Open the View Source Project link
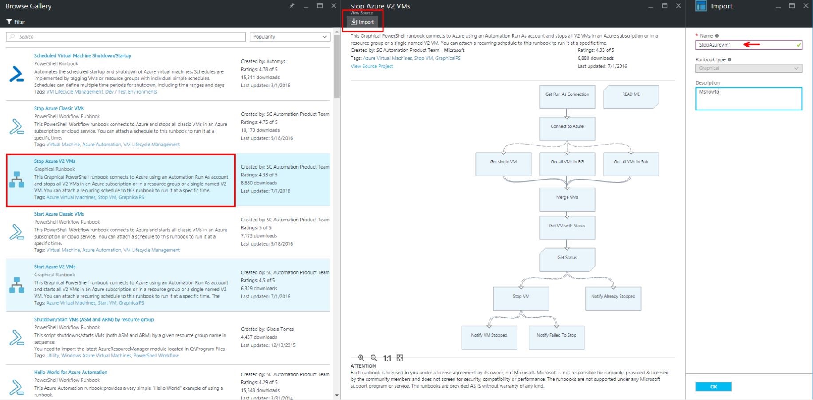The width and height of the screenshot is (813, 400). click(x=372, y=66)
